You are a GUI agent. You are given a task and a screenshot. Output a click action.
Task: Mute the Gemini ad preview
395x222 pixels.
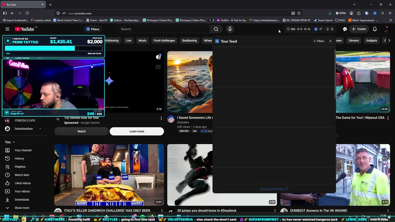pyautogui.click(x=158, y=57)
